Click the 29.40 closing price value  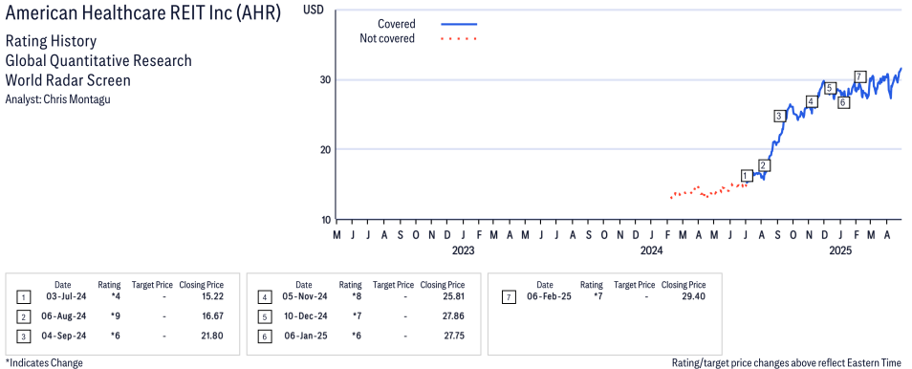coord(693,296)
